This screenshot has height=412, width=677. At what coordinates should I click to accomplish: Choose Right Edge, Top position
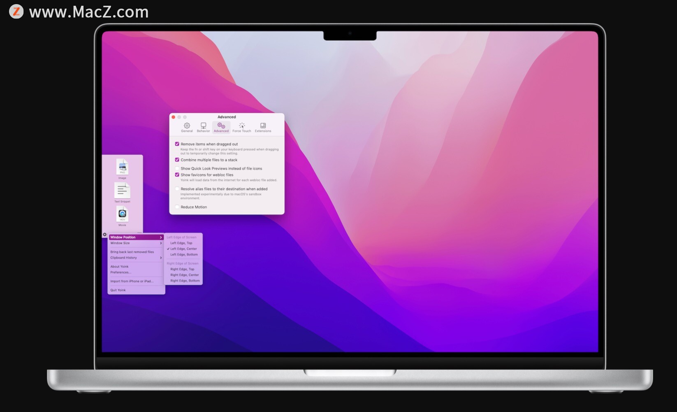(x=183, y=269)
